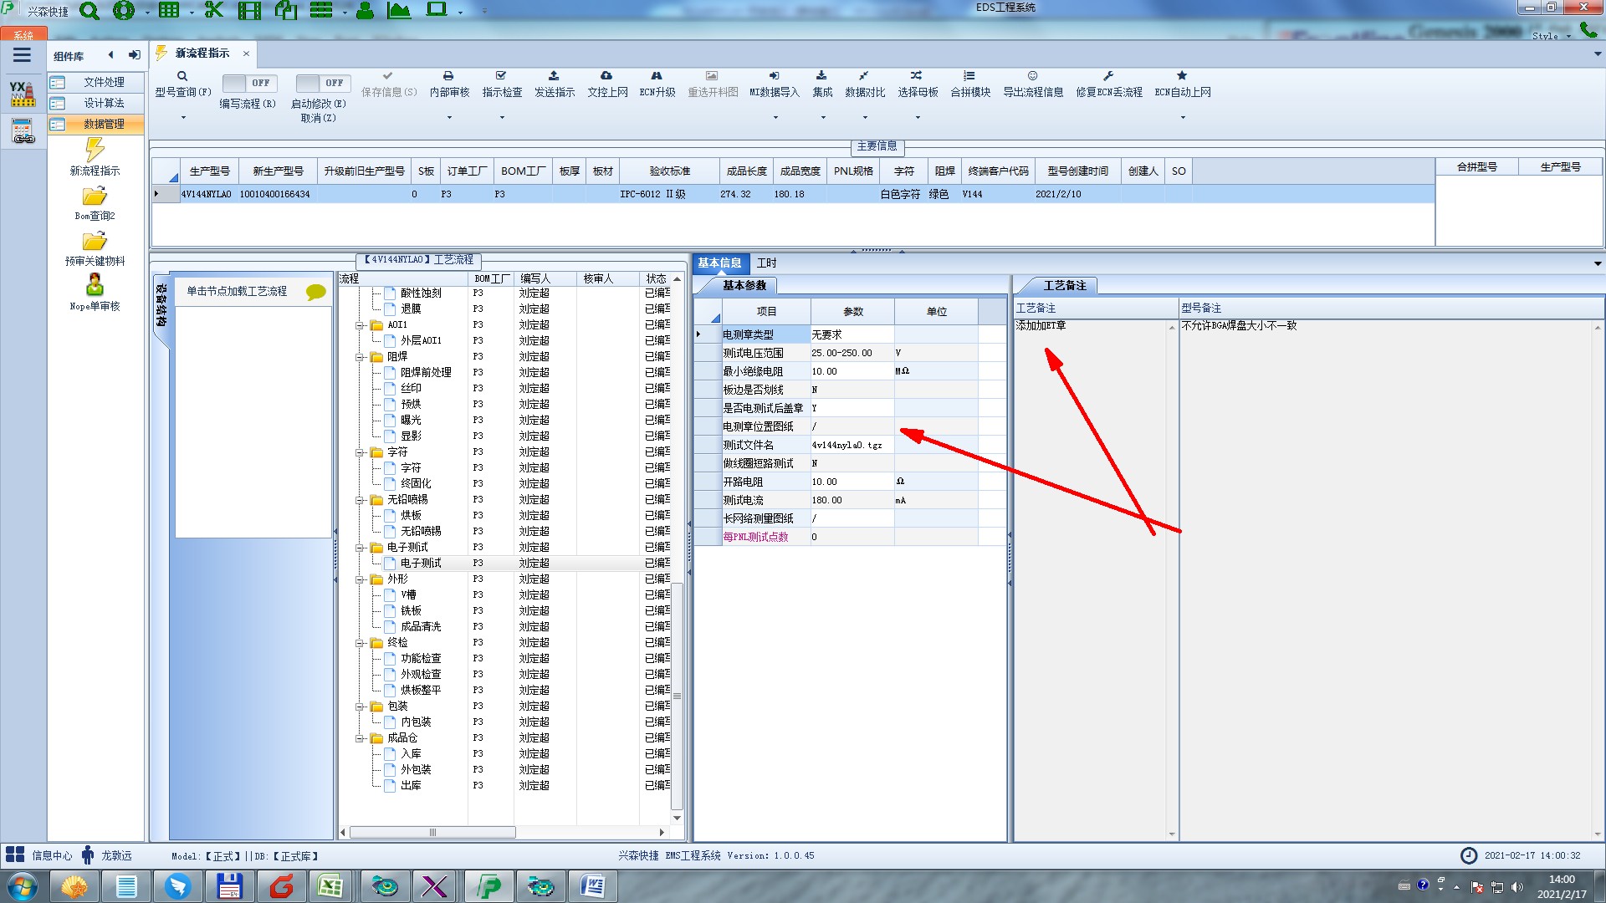The height and width of the screenshot is (903, 1606).
Task: Collapse the 电子测试 folder node
Action: (x=360, y=548)
